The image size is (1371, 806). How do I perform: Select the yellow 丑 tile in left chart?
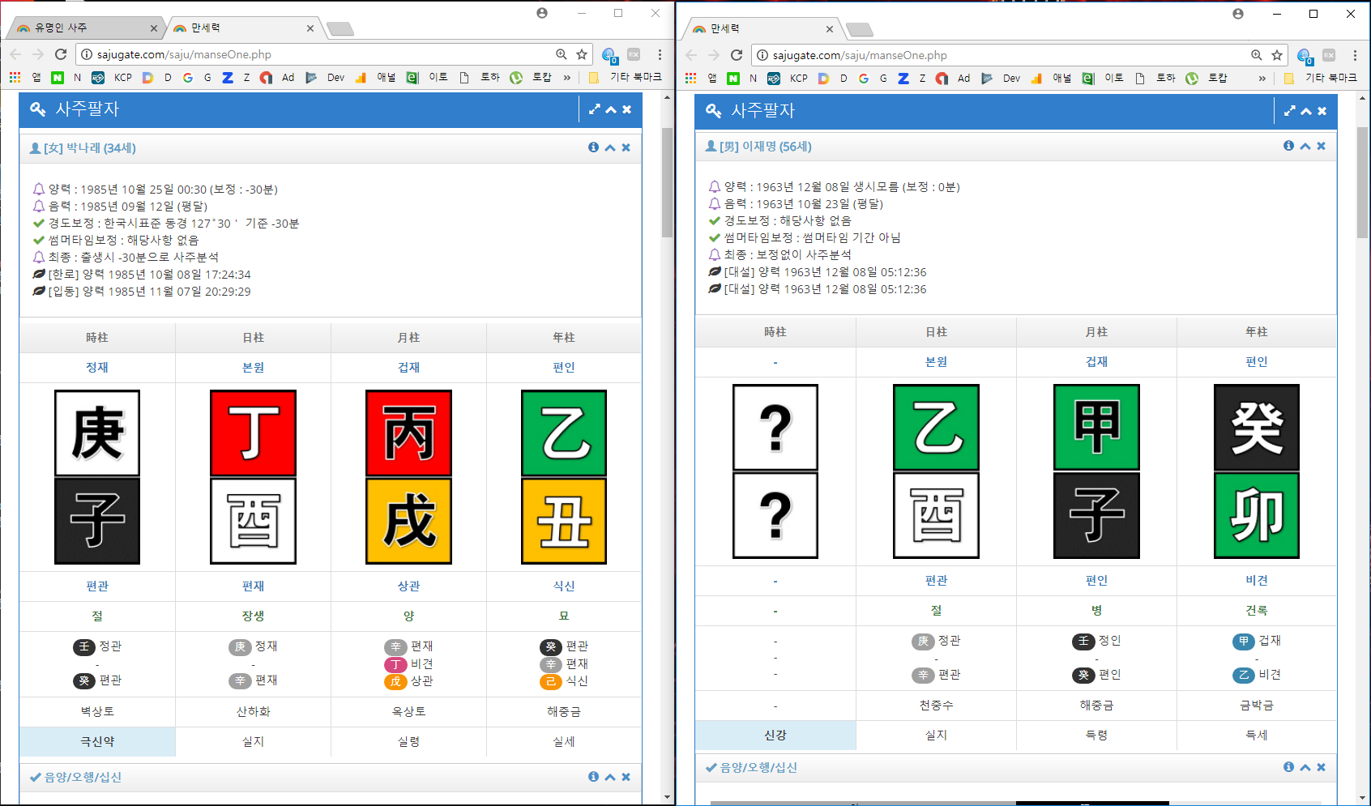click(x=564, y=521)
